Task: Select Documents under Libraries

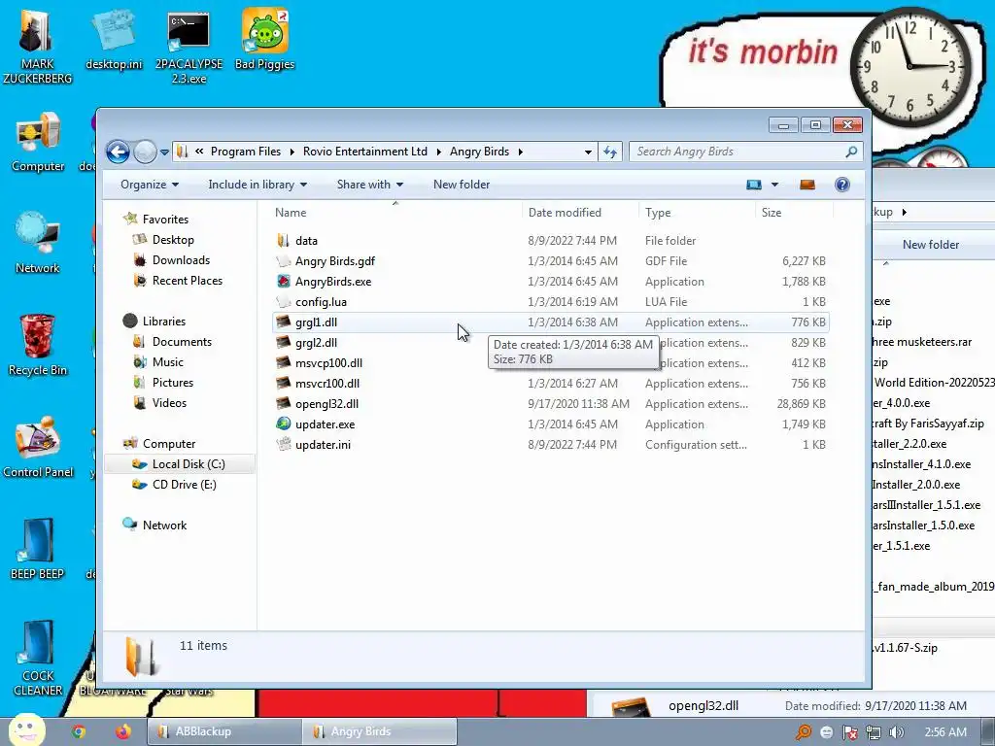Action: (182, 341)
